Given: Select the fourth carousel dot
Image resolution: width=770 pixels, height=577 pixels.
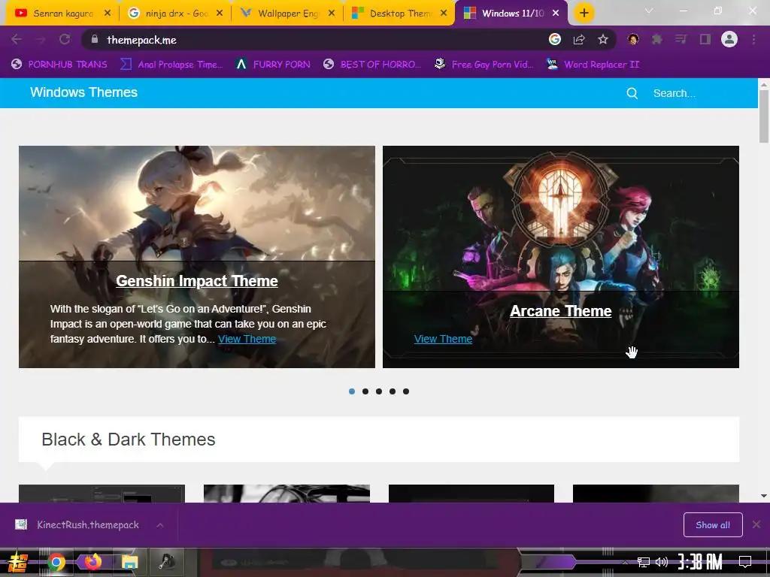Looking at the screenshot, I should tap(393, 391).
